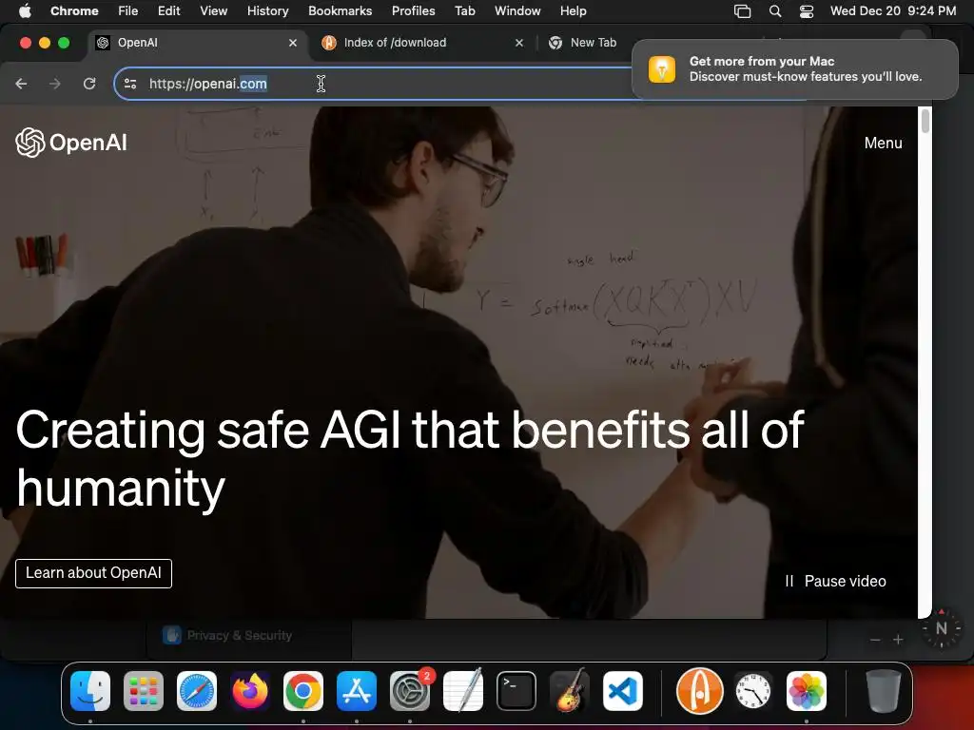Pause the background video

(835, 581)
